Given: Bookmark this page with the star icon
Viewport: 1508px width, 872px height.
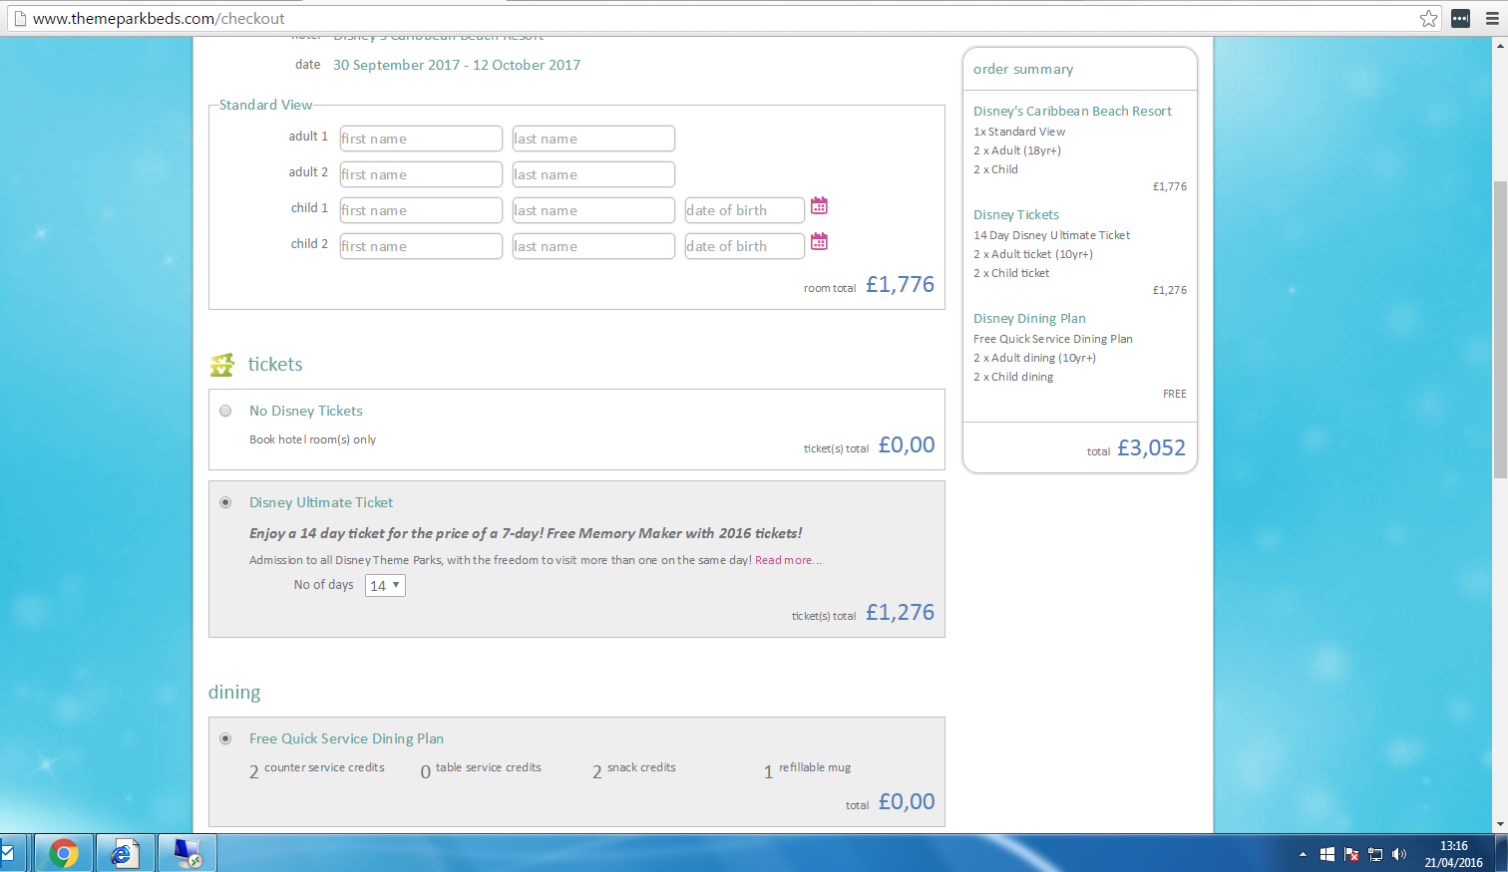Looking at the screenshot, I should [1429, 18].
